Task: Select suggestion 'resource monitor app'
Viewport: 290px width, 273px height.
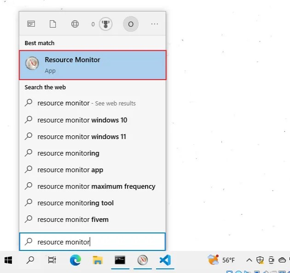Action: coord(93,169)
